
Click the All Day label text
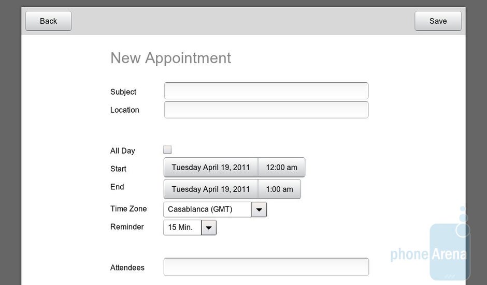[x=123, y=151]
